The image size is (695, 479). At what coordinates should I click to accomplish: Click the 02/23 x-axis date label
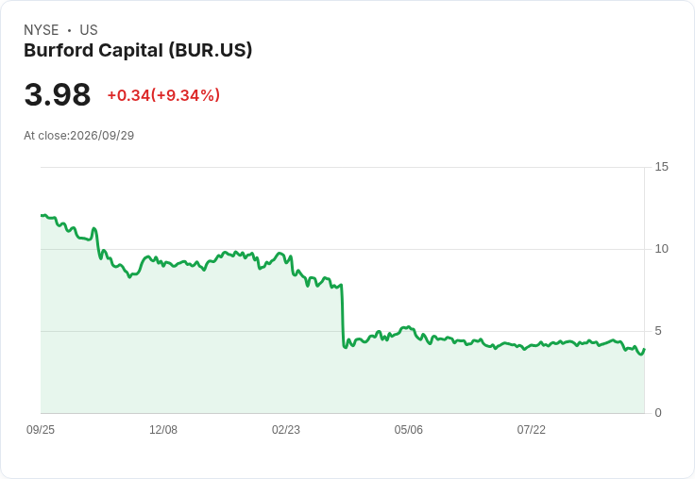coord(286,429)
